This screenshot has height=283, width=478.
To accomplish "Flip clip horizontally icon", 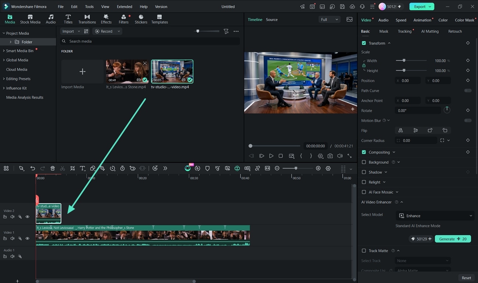I will [x=400, y=130].
